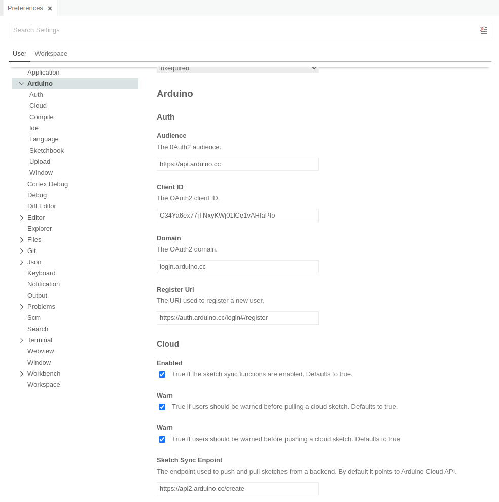Expand the Editor tree node chevron
The image size is (499, 502).
click(21, 218)
